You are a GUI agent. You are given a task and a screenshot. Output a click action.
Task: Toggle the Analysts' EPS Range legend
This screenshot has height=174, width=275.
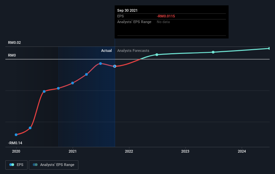coord(54,165)
